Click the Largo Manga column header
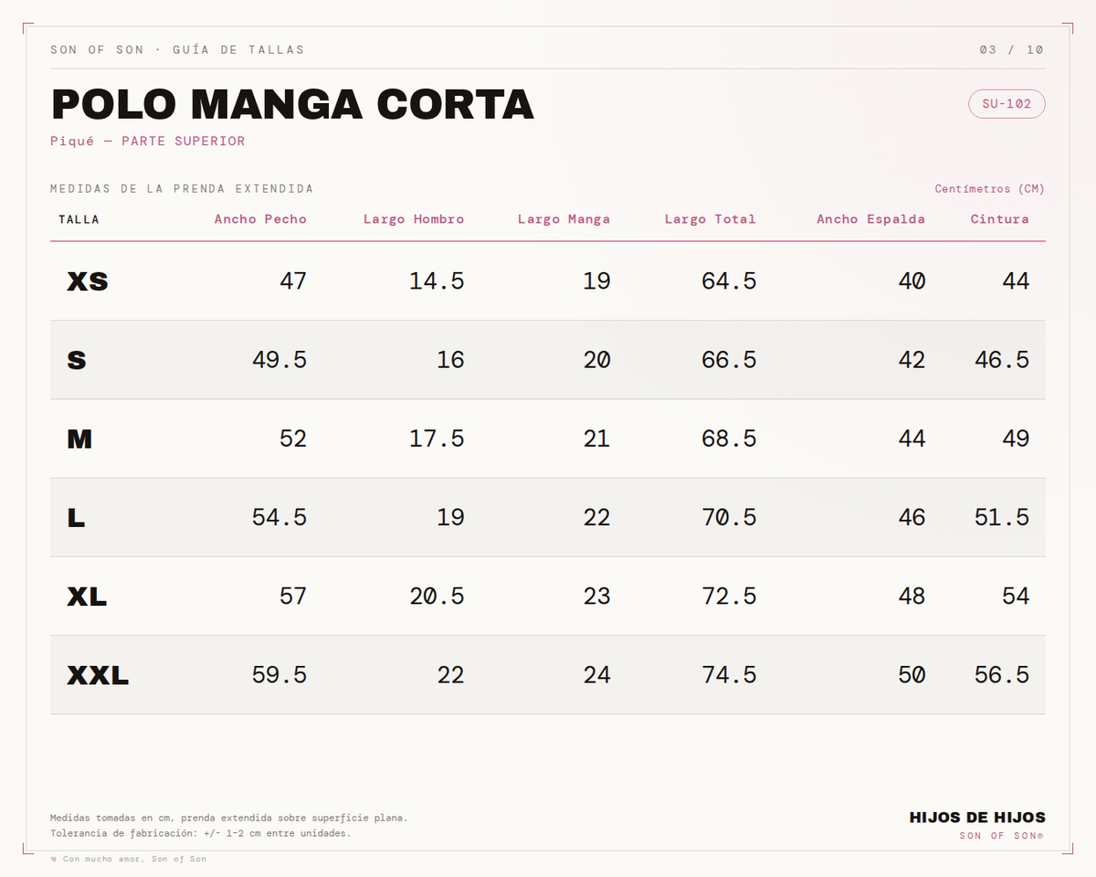 pyautogui.click(x=564, y=219)
